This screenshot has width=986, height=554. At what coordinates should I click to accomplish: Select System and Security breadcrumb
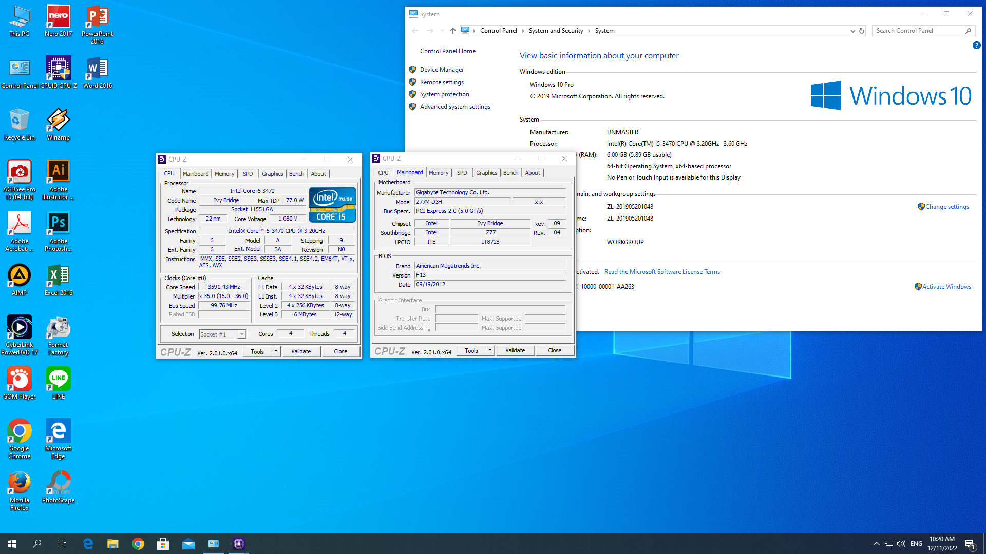tap(556, 31)
